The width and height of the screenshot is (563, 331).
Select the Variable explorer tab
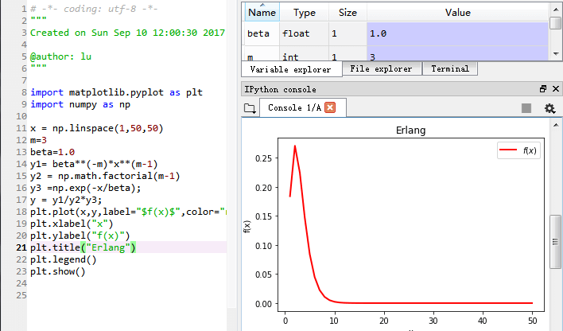pyautogui.click(x=293, y=69)
